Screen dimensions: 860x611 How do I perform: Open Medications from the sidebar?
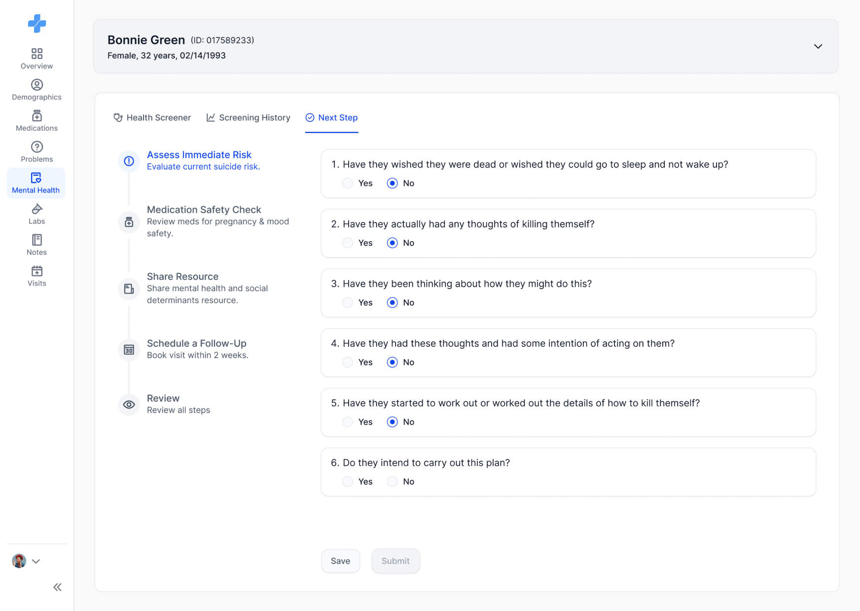pos(36,121)
